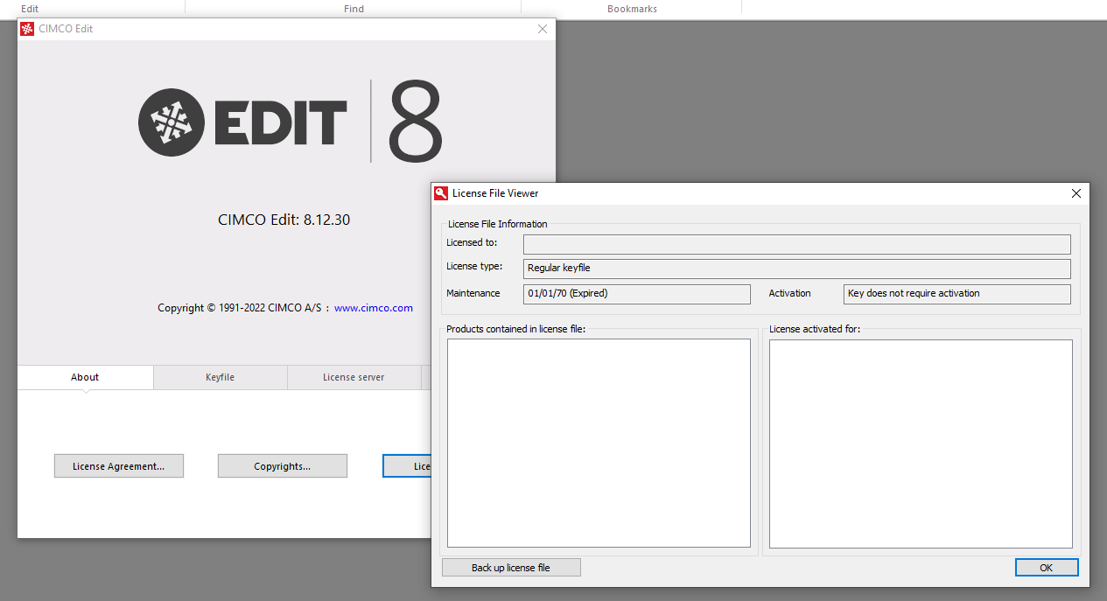
Task: Click the Edit ribbon group label
Action: (30, 9)
